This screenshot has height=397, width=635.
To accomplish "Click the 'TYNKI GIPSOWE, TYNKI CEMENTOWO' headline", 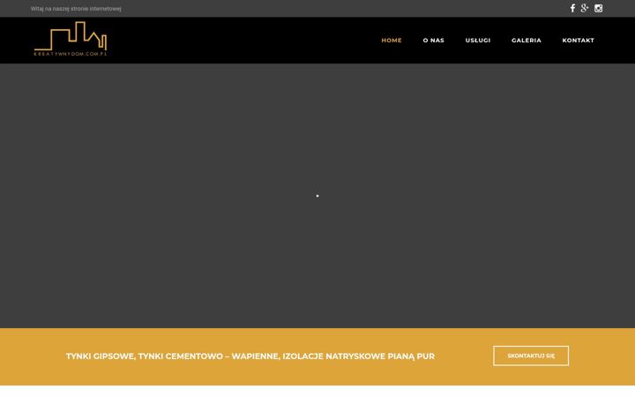I will pos(250,356).
